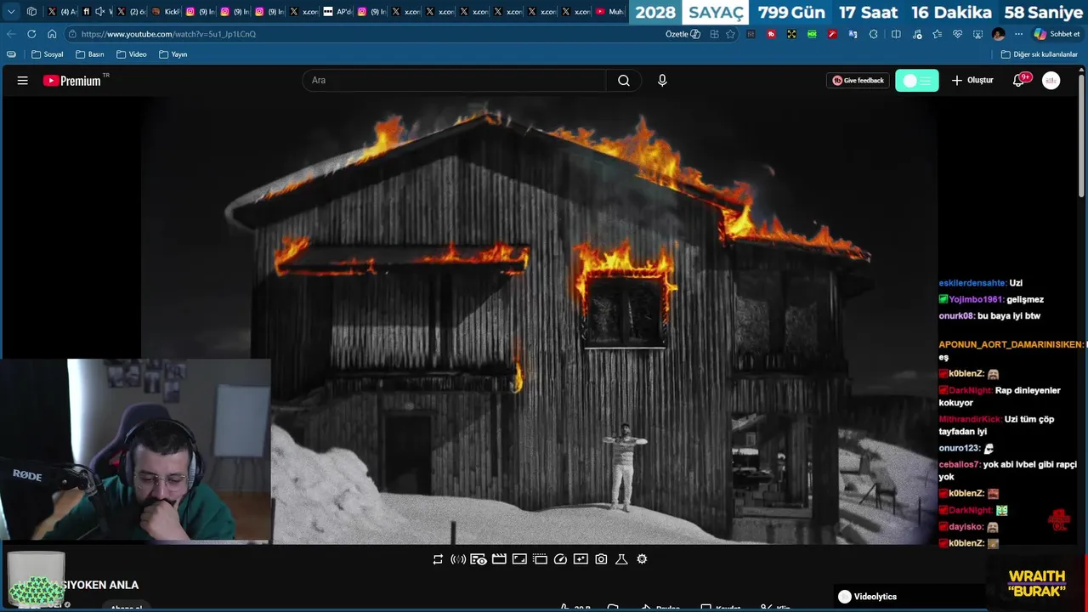Open the tab actions dropdown arrow
The image size is (1088, 612).
11,12
